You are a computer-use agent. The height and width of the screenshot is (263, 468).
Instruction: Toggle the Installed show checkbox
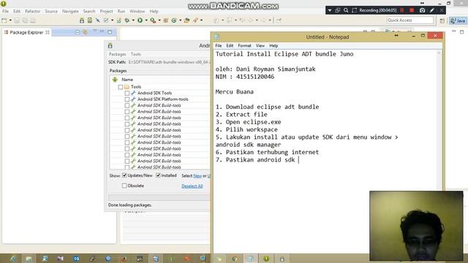[158, 175]
